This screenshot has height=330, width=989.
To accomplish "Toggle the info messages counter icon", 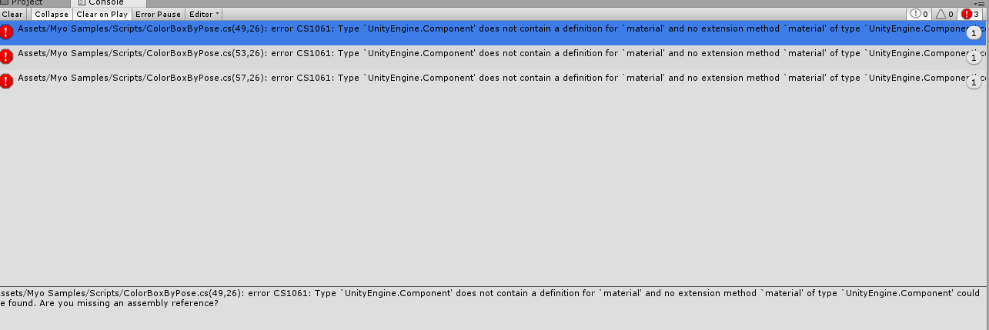I will click(919, 14).
